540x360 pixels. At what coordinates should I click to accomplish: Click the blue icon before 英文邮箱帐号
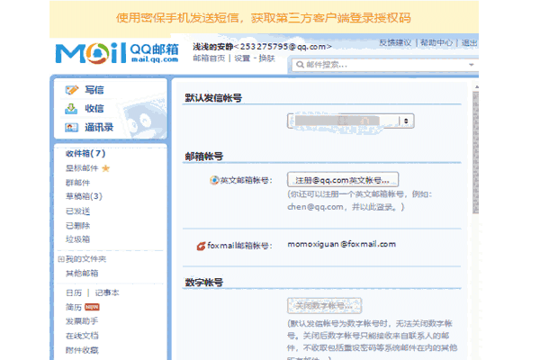pos(214,180)
